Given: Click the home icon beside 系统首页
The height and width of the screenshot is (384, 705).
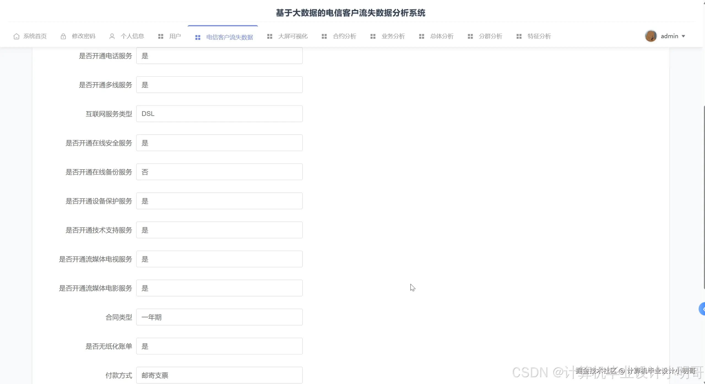Looking at the screenshot, I should [16, 36].
